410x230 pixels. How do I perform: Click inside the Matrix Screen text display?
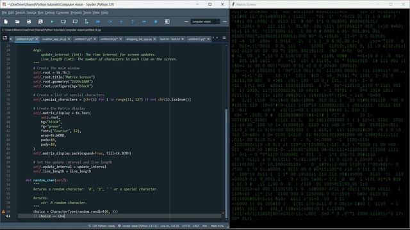point(320,118)
